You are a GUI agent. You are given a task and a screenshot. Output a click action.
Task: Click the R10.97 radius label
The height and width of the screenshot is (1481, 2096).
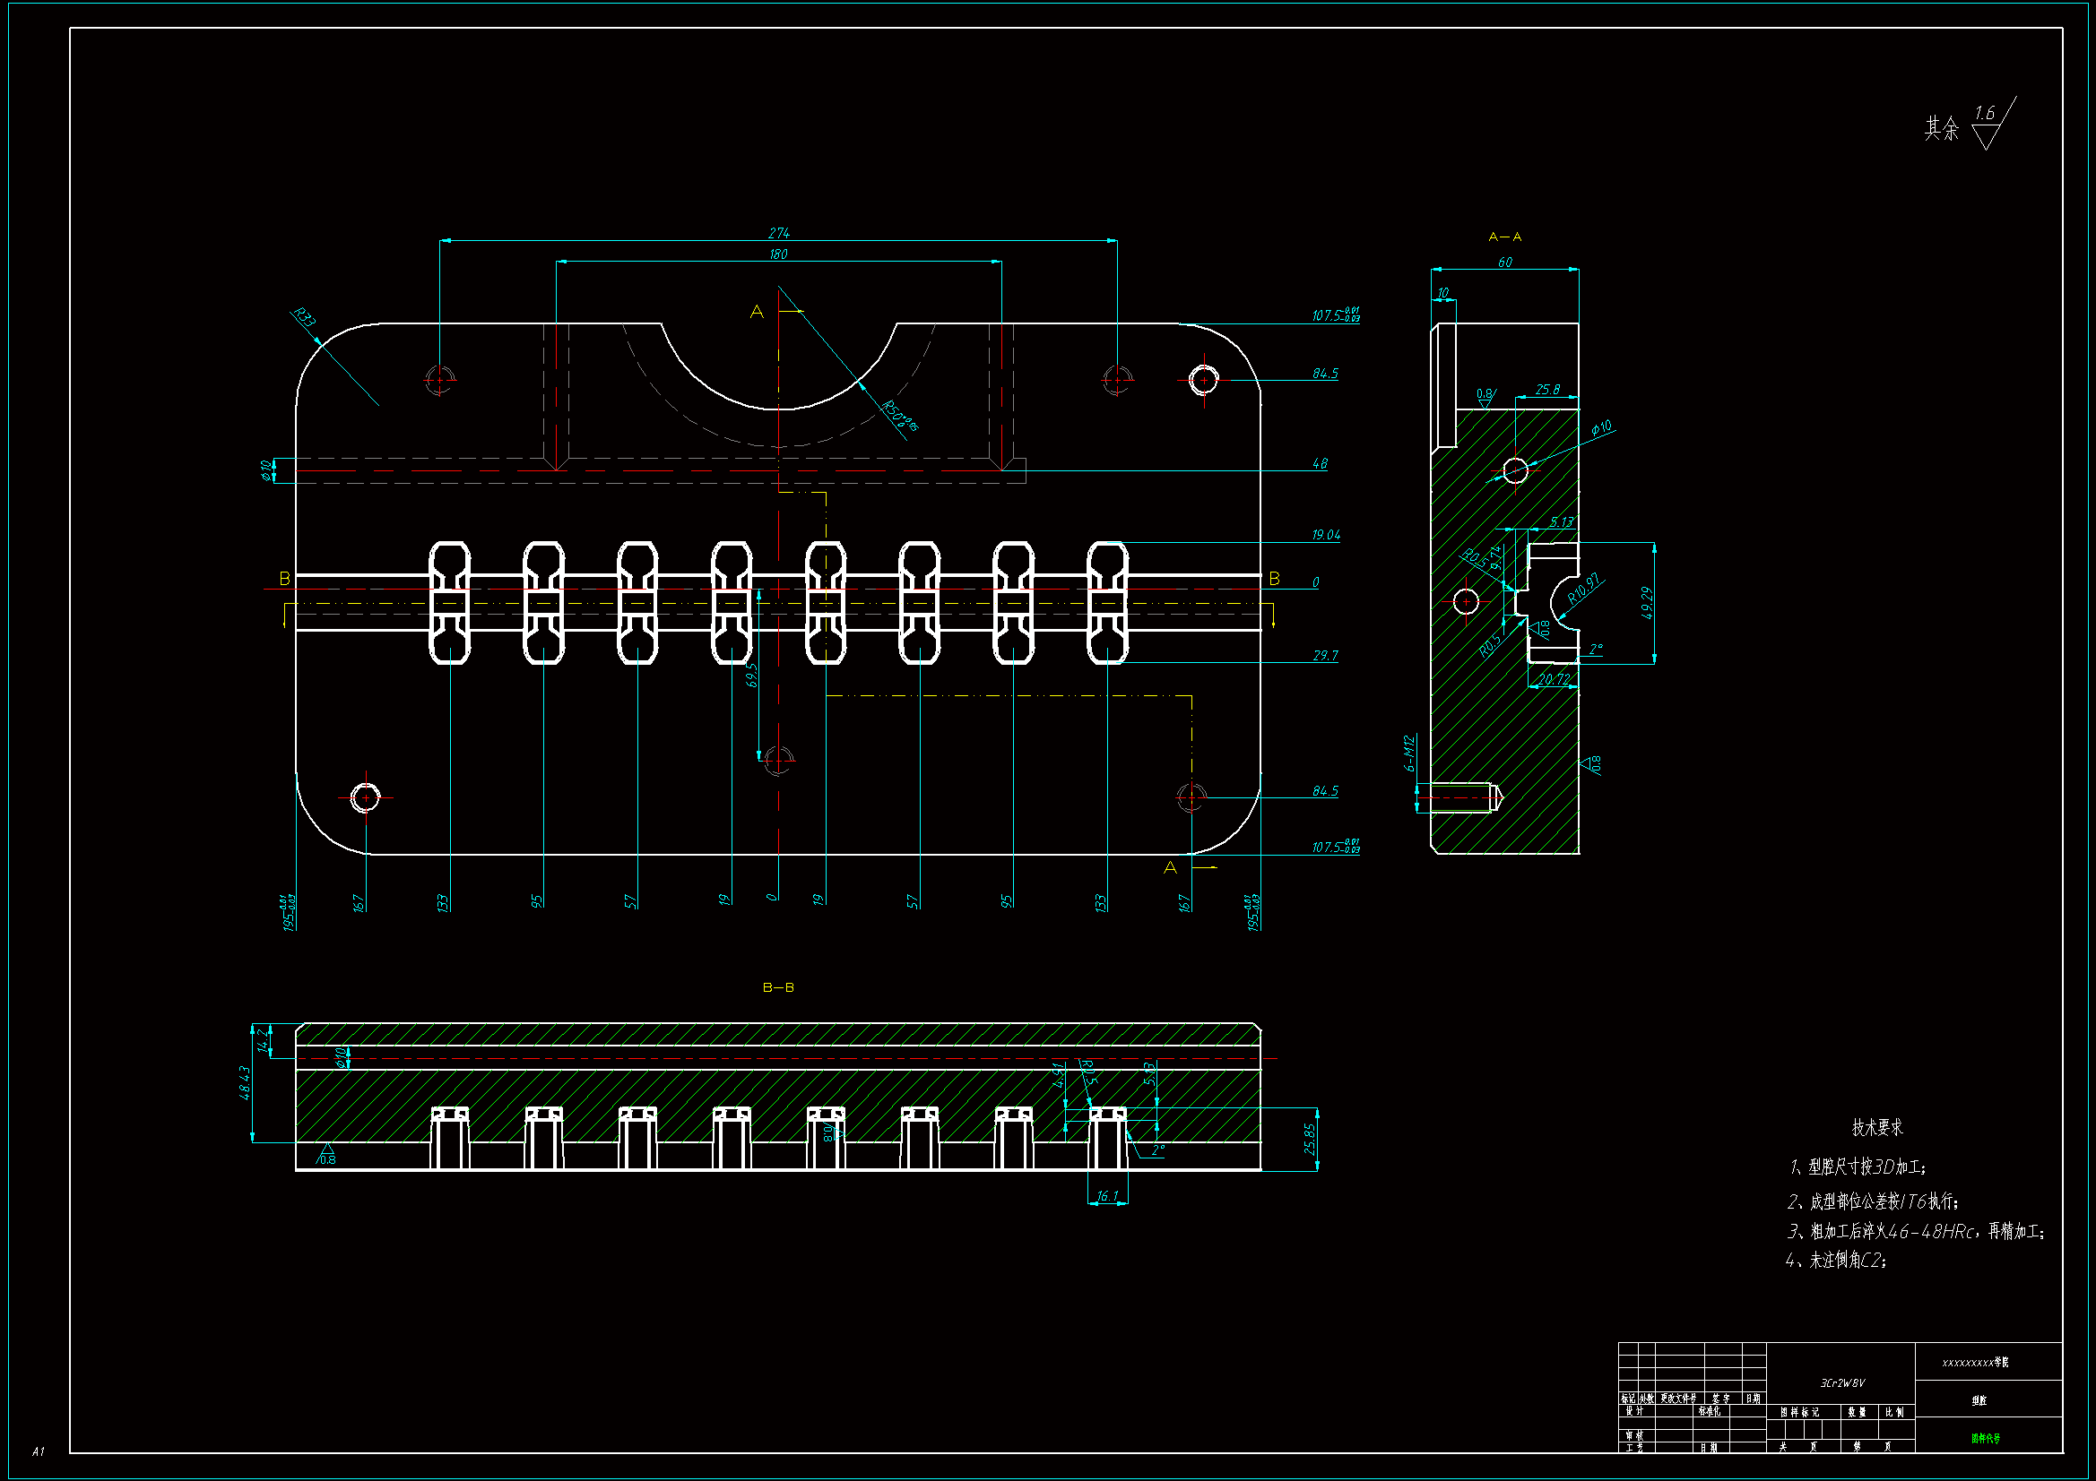pyautogui.click(x=1583, y=589)
